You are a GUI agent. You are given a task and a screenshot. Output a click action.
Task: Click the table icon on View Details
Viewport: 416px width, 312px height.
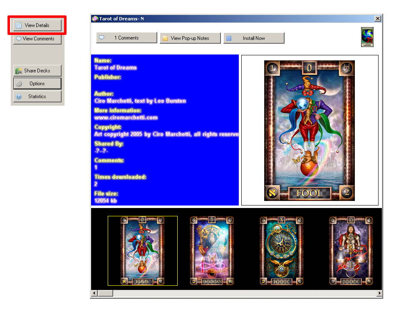[x=19, y=25]
